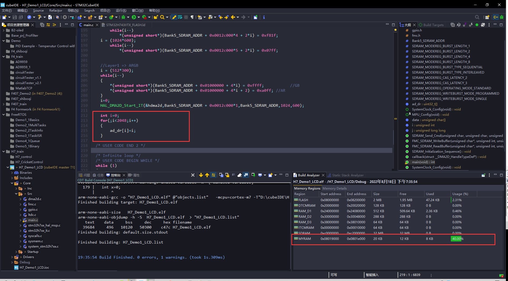Viewport: 508px width, 281px height.
Task: Click console scroll down yellow arrow
Action: coord(201,175)
